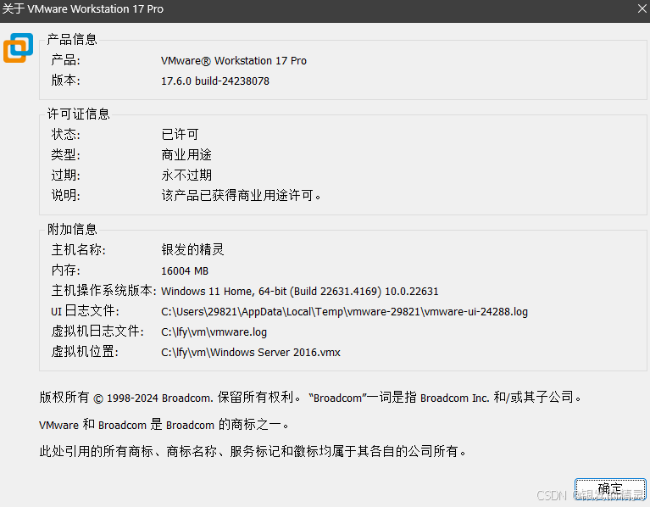This screenshot has height=507, width=650.
Task: Select host name value '银发的精灵'
Action: click(x=192, y=249)
